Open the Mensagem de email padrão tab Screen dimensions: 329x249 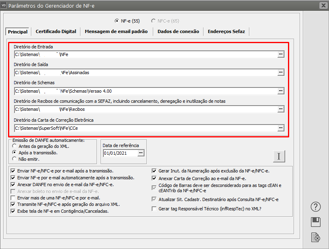point(116,31)
